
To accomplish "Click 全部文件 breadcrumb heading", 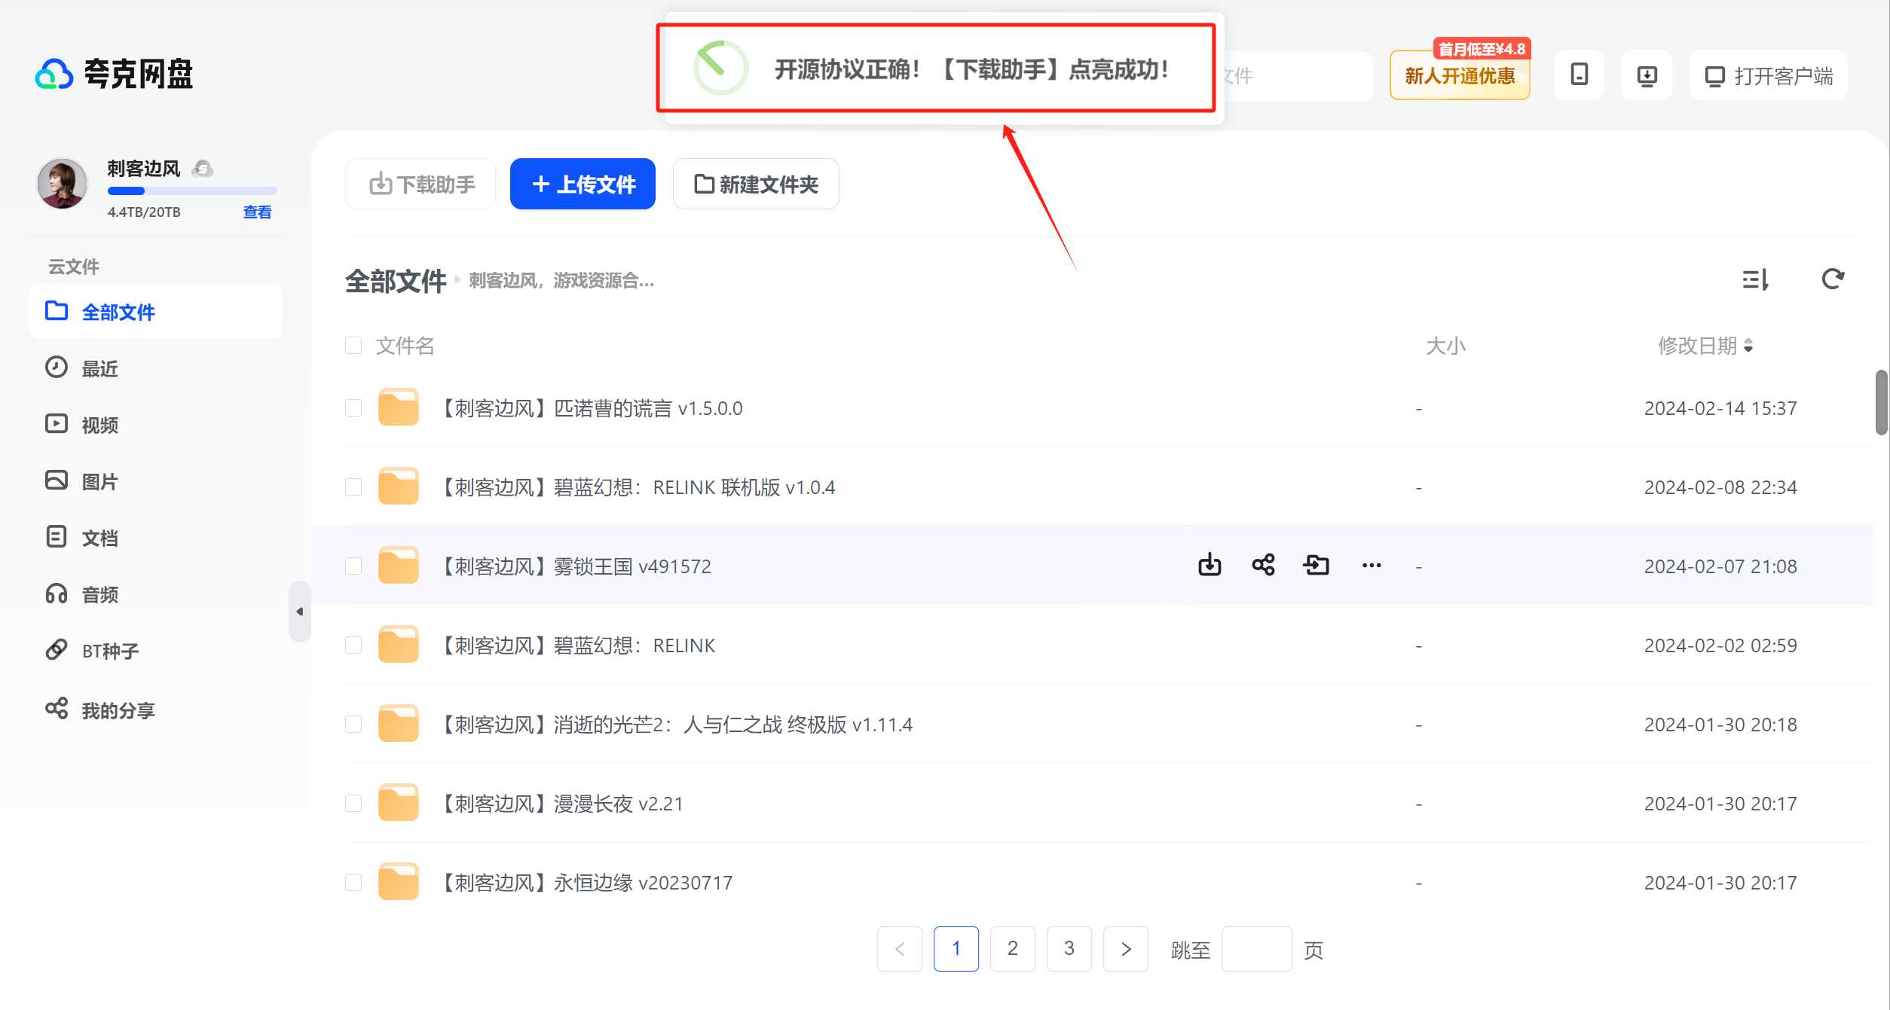I will point(396,281).
